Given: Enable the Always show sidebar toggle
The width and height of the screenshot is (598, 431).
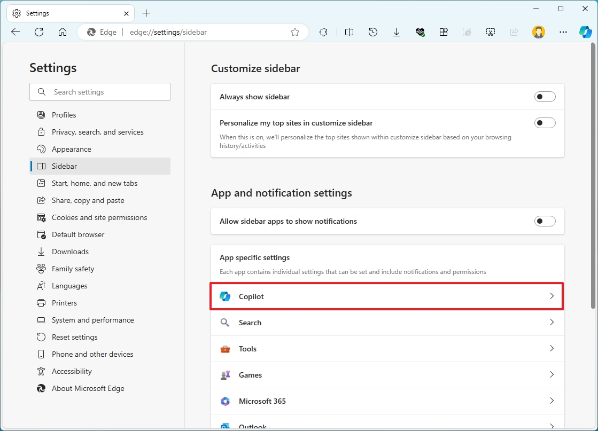Looking at the screenshot, I should [545, 97].
